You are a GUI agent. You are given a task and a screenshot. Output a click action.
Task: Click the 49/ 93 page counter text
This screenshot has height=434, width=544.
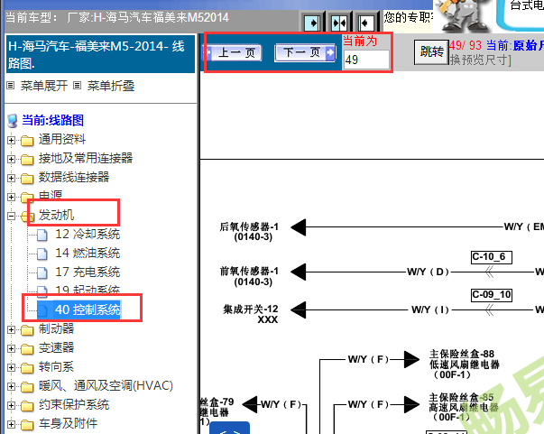tap(466, 45)
